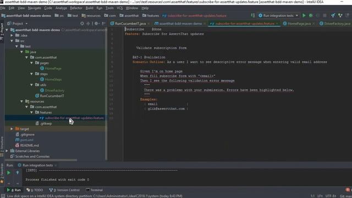Image resolution: width=352 pixels, height=198 pixels.
Task: Click 'Process finished with exit code 0' text
Action: 57,180
